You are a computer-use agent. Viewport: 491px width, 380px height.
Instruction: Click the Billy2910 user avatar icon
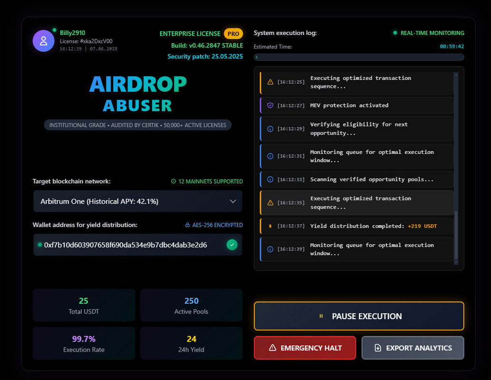point(44,41)
